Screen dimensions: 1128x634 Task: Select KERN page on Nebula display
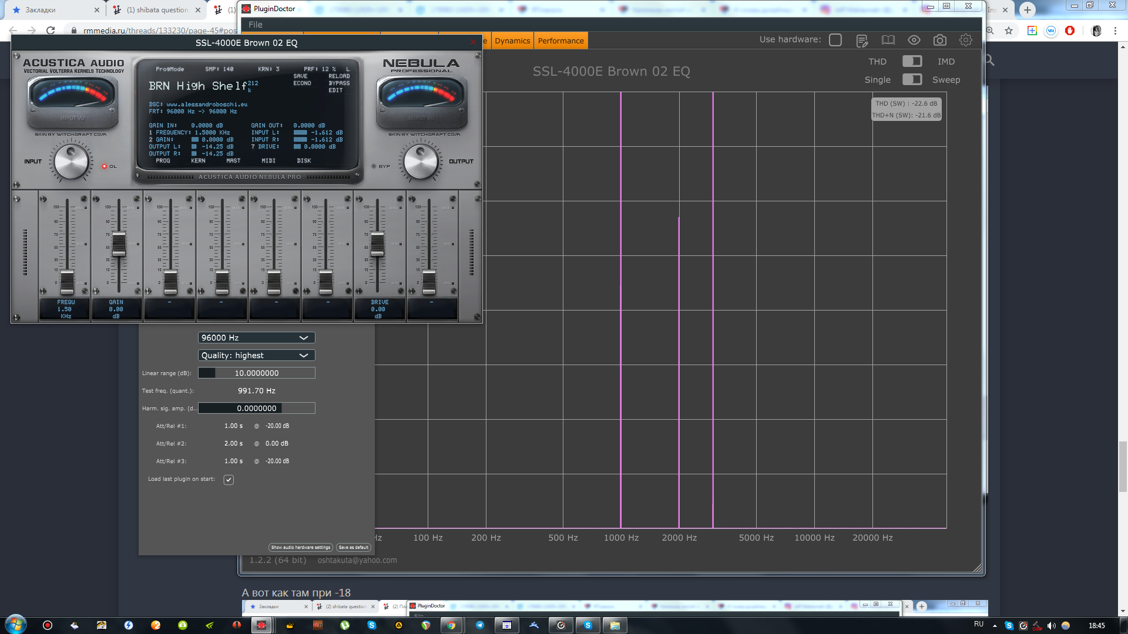tap(199, 161)
